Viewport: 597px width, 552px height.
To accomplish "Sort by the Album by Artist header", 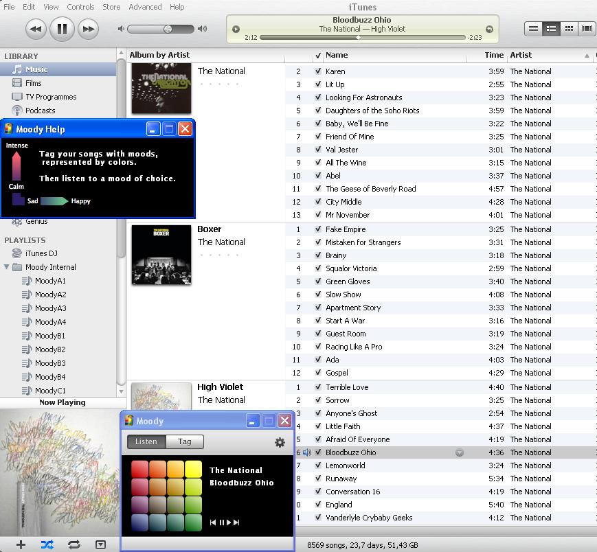I will pos(205,55).
